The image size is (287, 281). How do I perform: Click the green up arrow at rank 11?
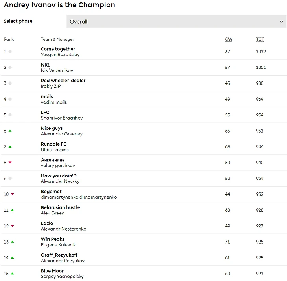pos(12,210)
